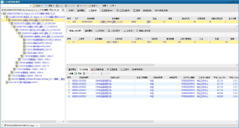Open the 商图 tab with chart icon
The width and height of the screenshot is (239, 128).
[x=136, y=10]
